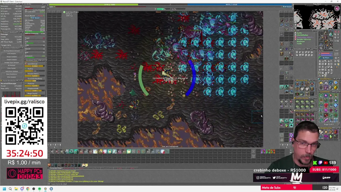Open the NPCs chat tab
The width and height of the screenshot is (341, 192).
[132, 168]
